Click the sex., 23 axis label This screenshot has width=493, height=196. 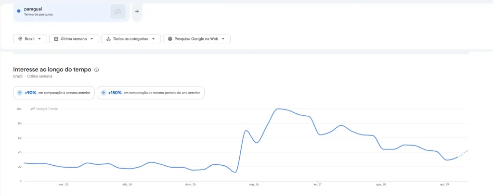[64, 184]
